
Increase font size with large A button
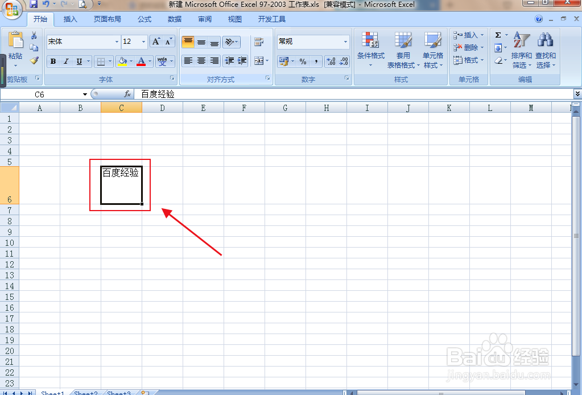[x=156, y=42]
